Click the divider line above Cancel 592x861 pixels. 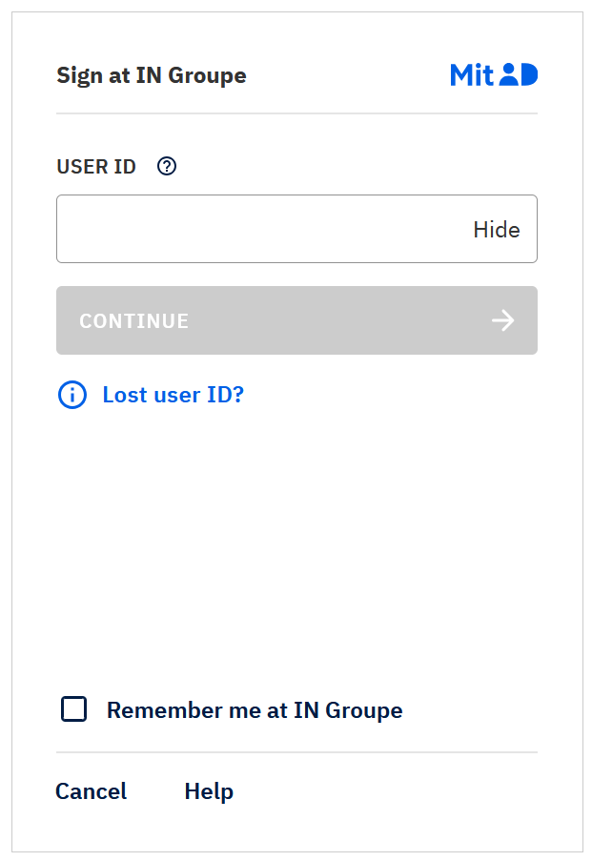296,752
